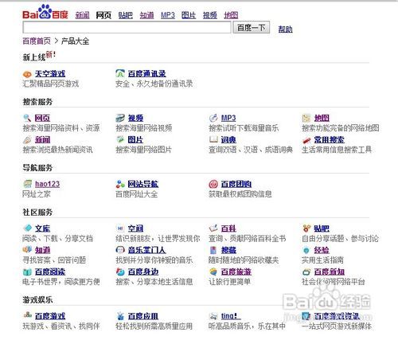Image resolution: width=398 pixels, height=340 pixels.
Task: Open the 搜藏 link
Action: tap(228, 250)
